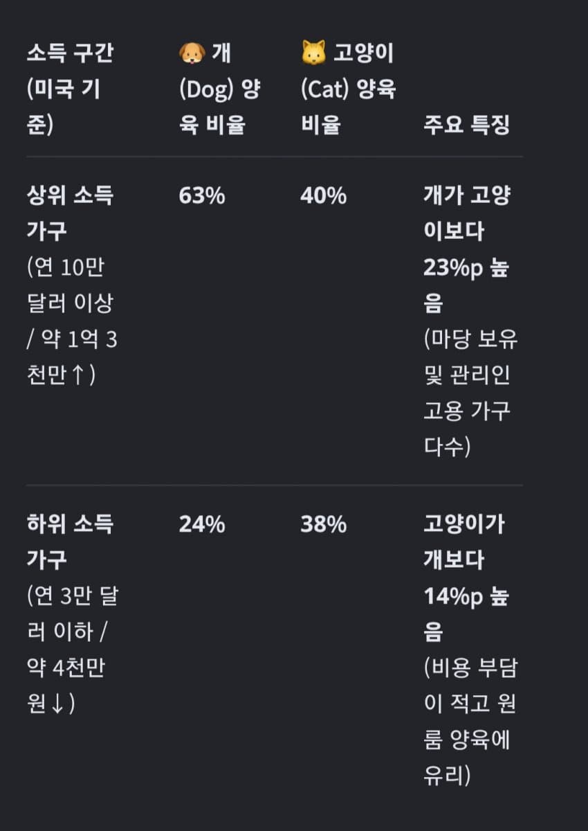Image resolution: width=588 pixels, height=831 pixels.
Task: Click the 40% cat ownership value
Action: pos(324,196)
